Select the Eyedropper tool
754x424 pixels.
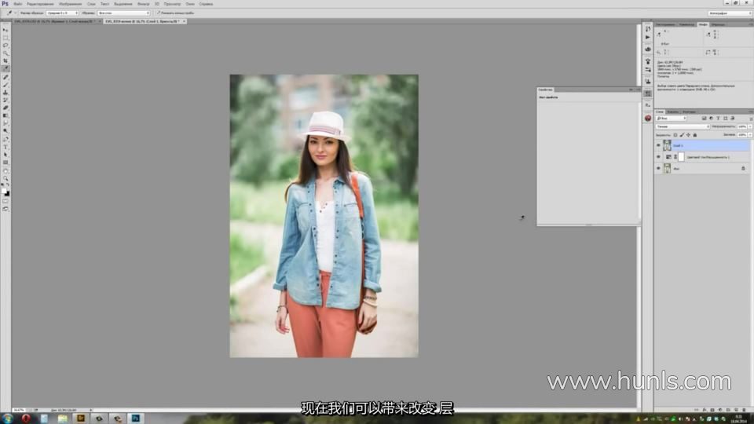pyautogui.click(x=5, y=68)
